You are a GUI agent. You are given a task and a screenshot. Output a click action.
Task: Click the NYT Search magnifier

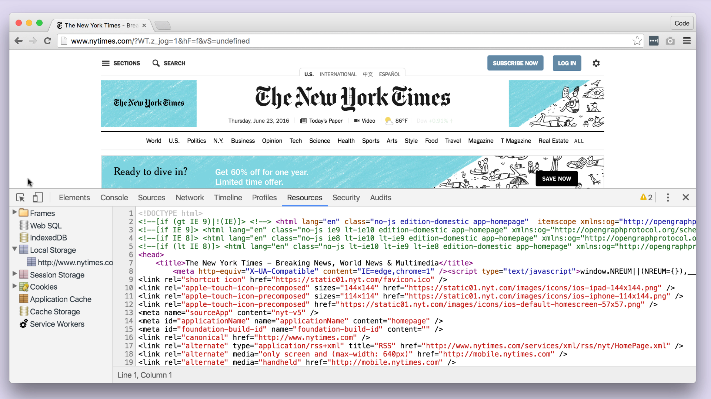pos(156,63)
